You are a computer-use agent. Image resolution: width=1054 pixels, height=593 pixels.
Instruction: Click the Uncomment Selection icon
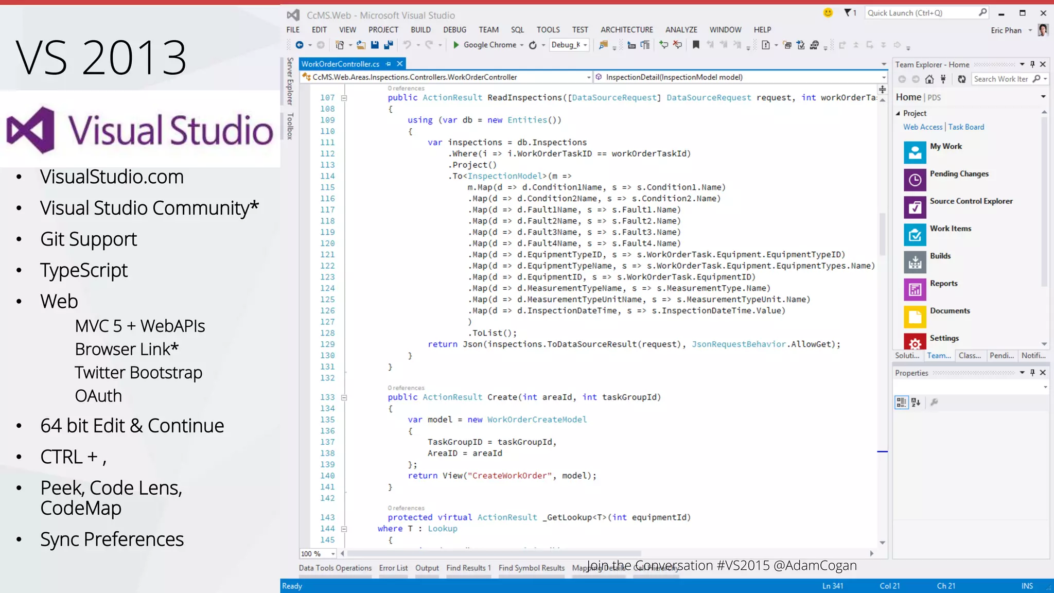[678, 45]
